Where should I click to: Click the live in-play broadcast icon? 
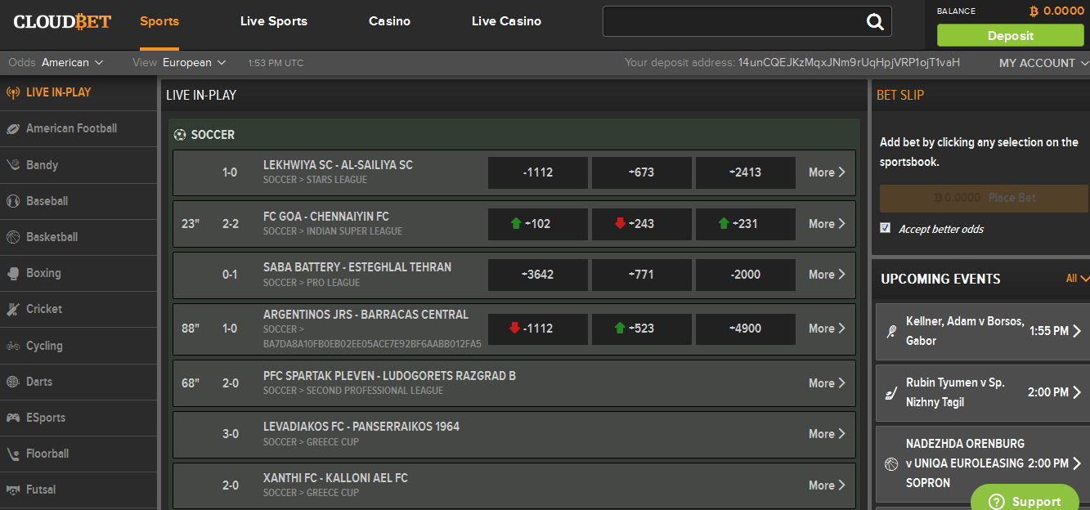tap(13, 92)
